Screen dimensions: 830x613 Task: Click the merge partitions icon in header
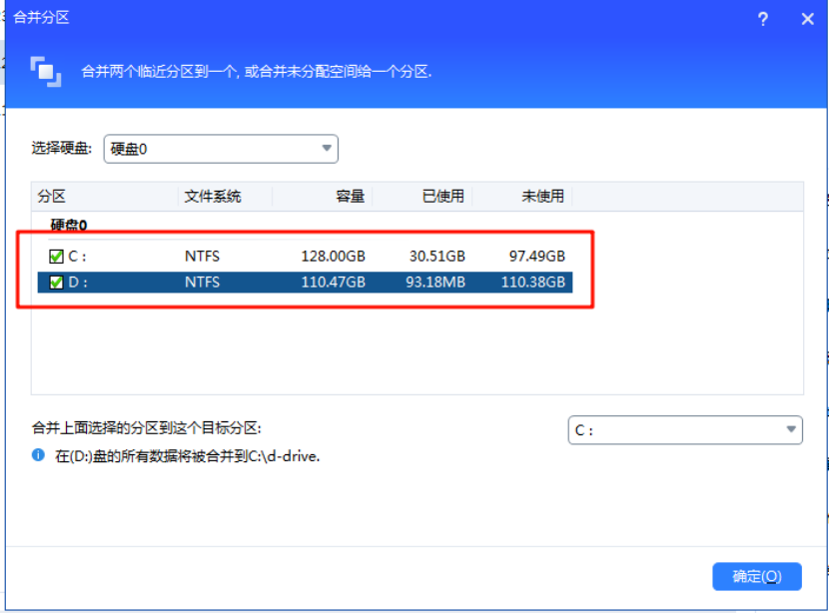coord(45,70)
